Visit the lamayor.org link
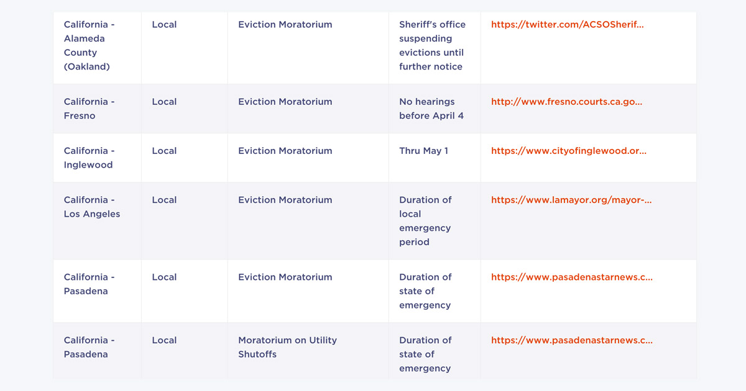This screenshot has width=746, height=391. (x=571, y=200)
